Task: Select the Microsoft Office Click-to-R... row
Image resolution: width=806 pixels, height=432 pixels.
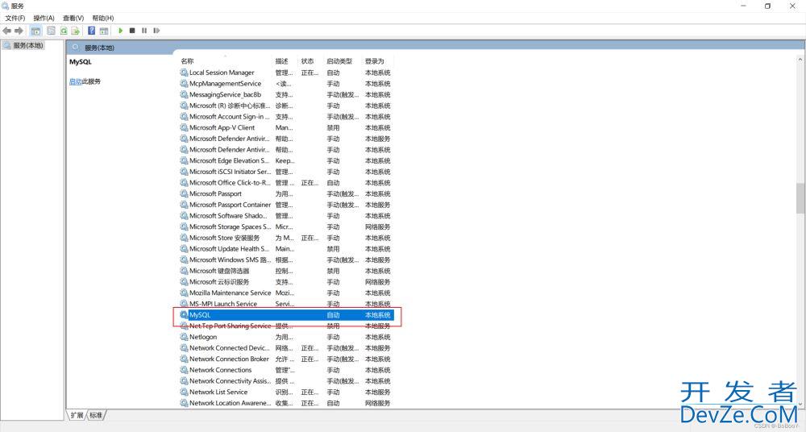Action: coord(286,183)
